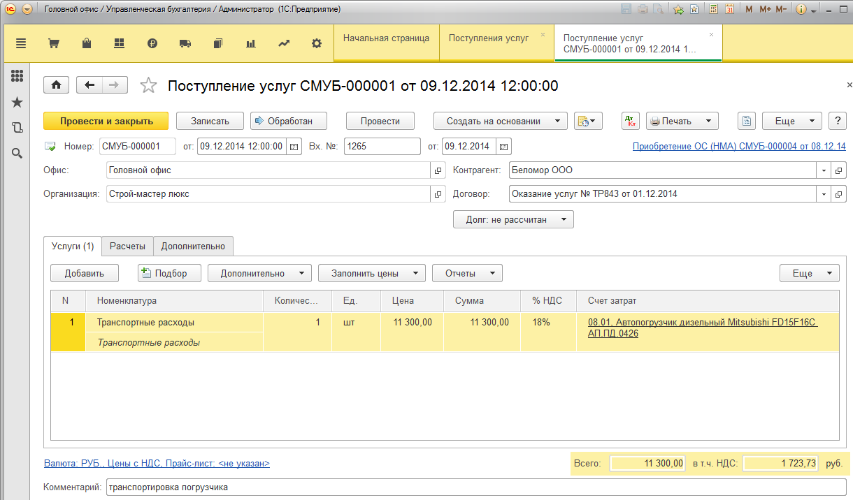Open calendar picker for document date
The image size is (853, 500).
294,147
